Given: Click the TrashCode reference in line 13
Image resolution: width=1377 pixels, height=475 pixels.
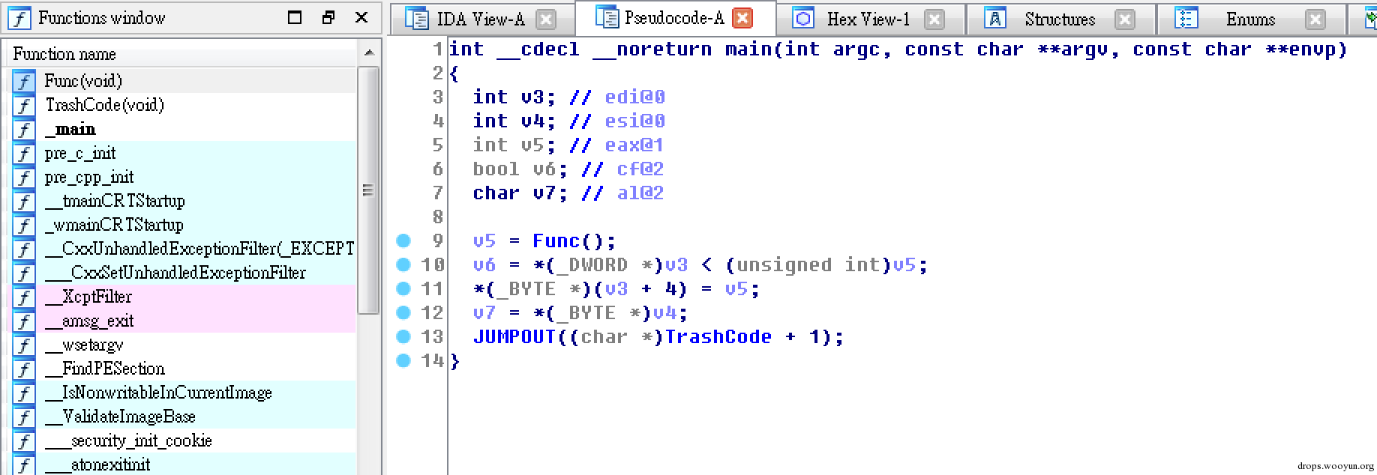Looking at the screenshot, I should [718, 337].
